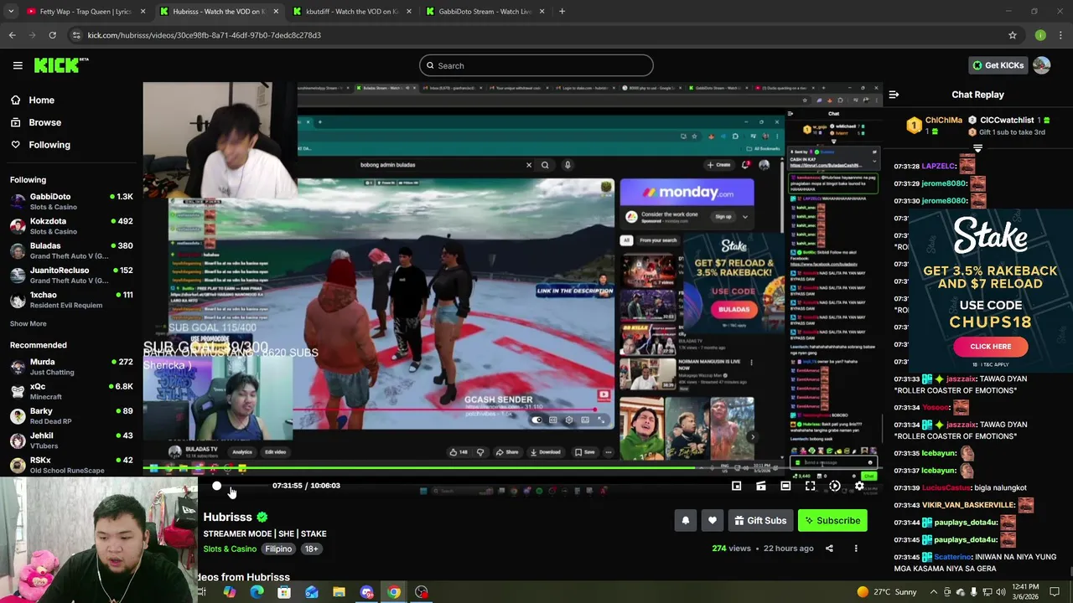Open the user avatar menu in Kick header

[x=1042, y=65]
